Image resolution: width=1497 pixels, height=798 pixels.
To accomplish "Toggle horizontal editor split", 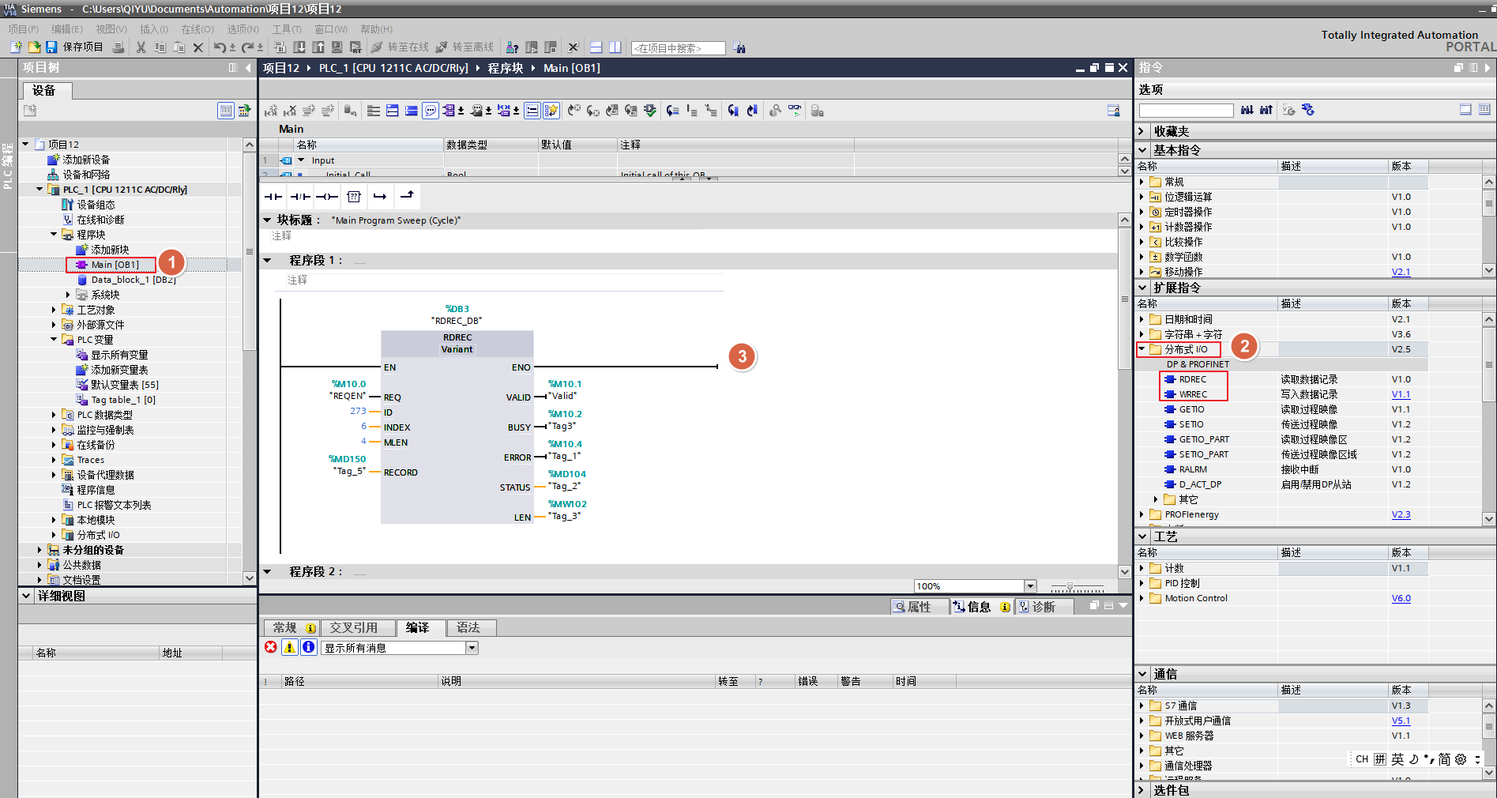I will [x=596, y=47].
